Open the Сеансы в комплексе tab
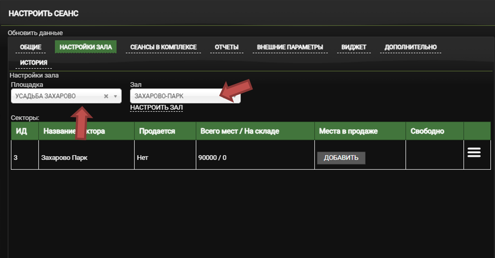Viewport: 495px width, 258px height. (x=163, y=47)
